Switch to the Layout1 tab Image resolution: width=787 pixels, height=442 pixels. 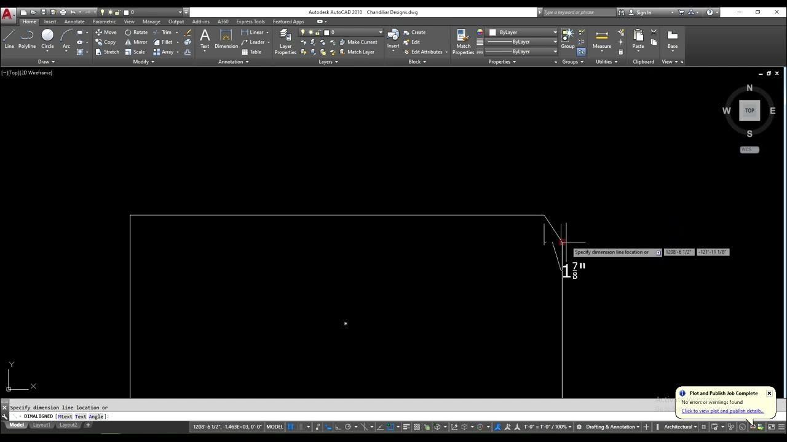point(41,425)
